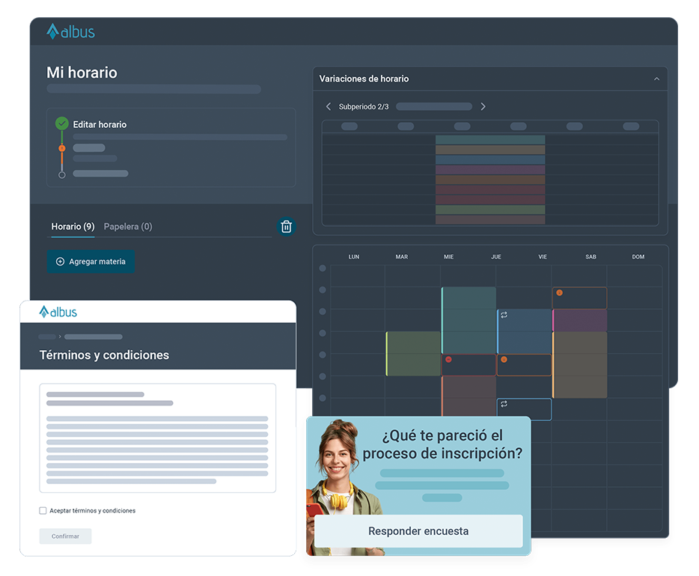
Task: Click the JUE day header
Action: (x=496, y=257)
